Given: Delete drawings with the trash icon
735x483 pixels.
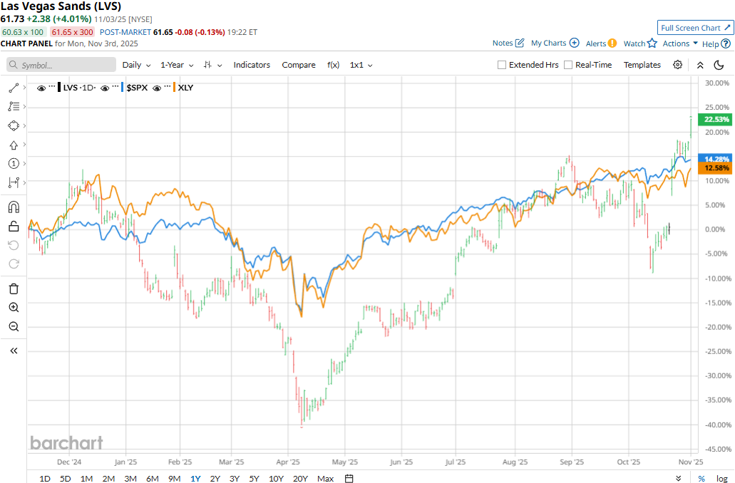Looking at the screenshot, I should (x=13, y=289).
